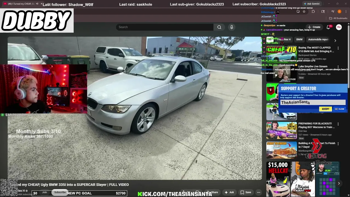Click ACCEPT in Support A Creator box
Screen dimensions: 350x197
(x=325, y=109)
